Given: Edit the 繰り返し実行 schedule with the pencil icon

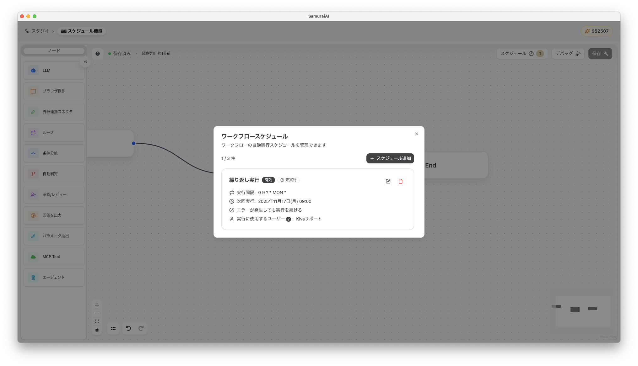Looking at the screenshot, I should point(388,181).
